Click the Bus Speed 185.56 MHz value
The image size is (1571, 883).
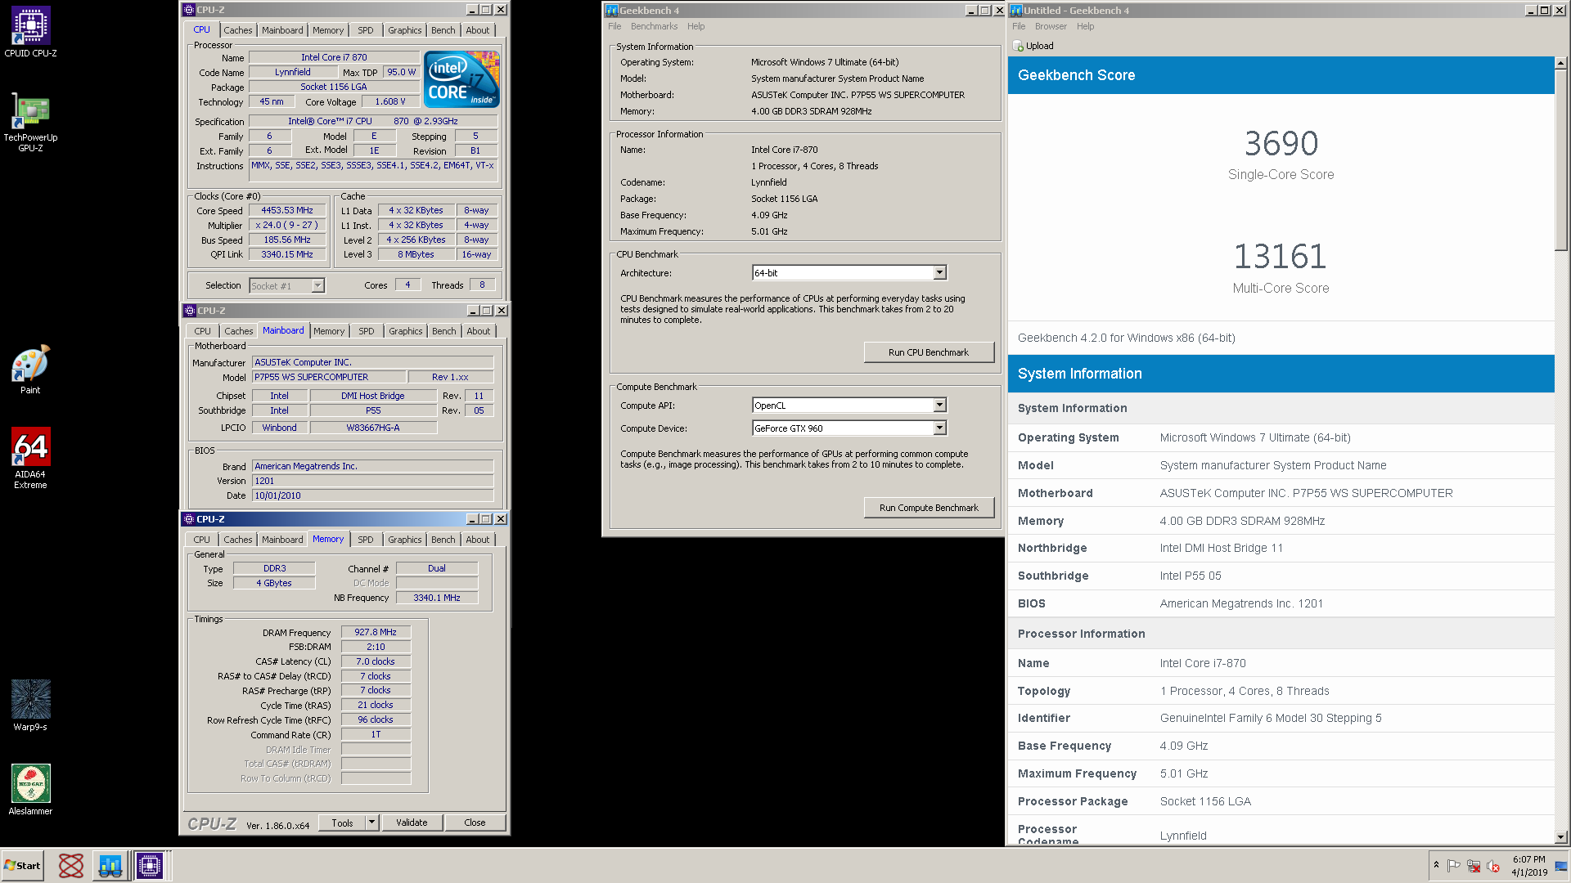(x=287, y=240)
